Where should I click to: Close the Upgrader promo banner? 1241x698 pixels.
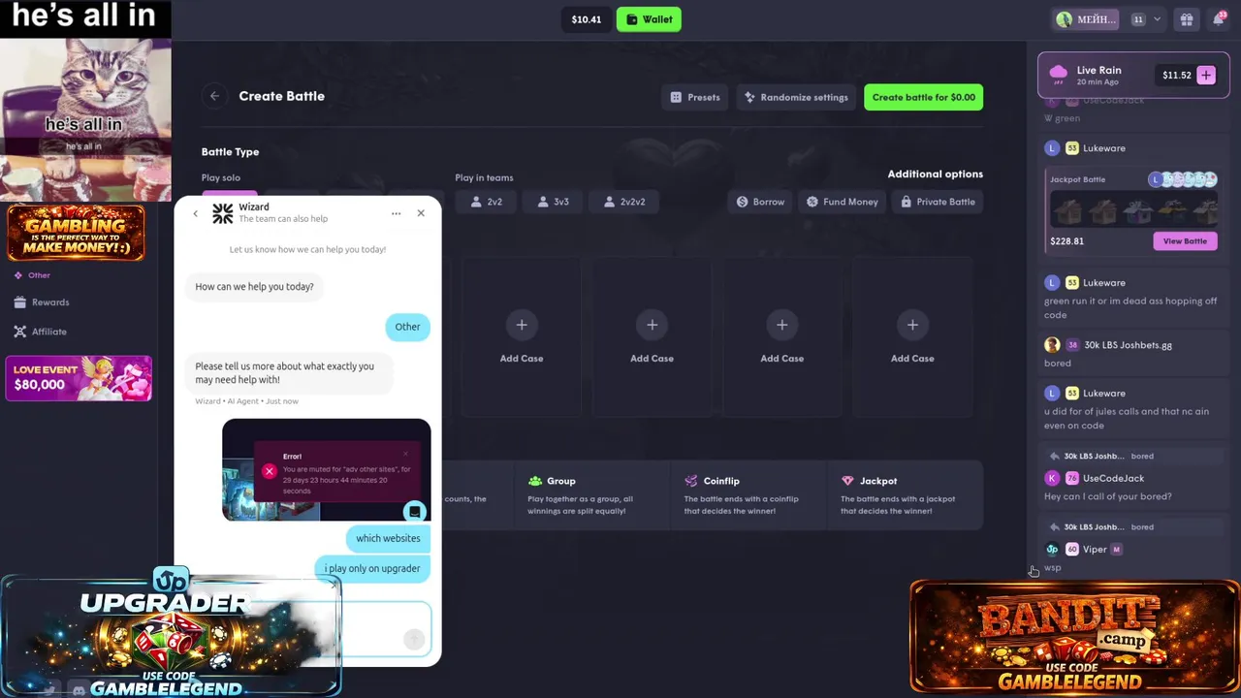(x=334, y=584)
